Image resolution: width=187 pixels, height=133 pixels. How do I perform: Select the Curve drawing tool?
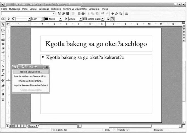[3, 52]
